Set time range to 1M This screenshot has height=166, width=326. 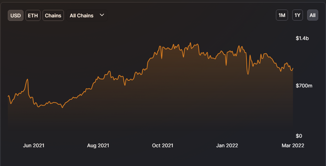[x=282, y=15]
